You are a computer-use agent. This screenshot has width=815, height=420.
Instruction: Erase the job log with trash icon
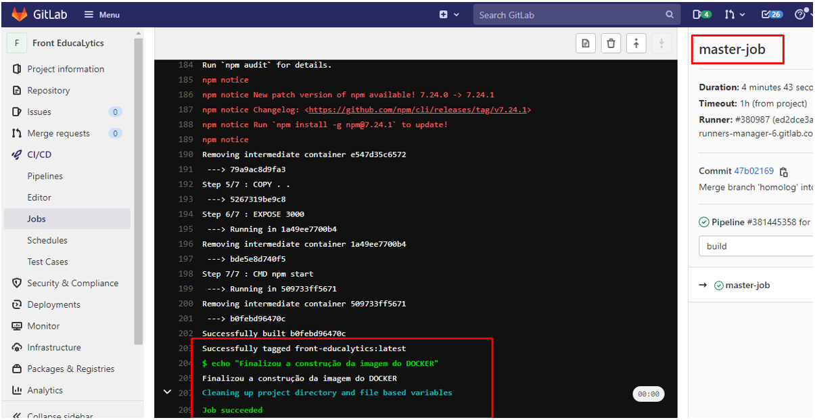coord(611,43)
